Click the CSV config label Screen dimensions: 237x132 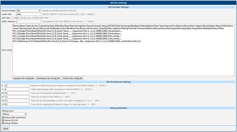(x=7, y=50)
